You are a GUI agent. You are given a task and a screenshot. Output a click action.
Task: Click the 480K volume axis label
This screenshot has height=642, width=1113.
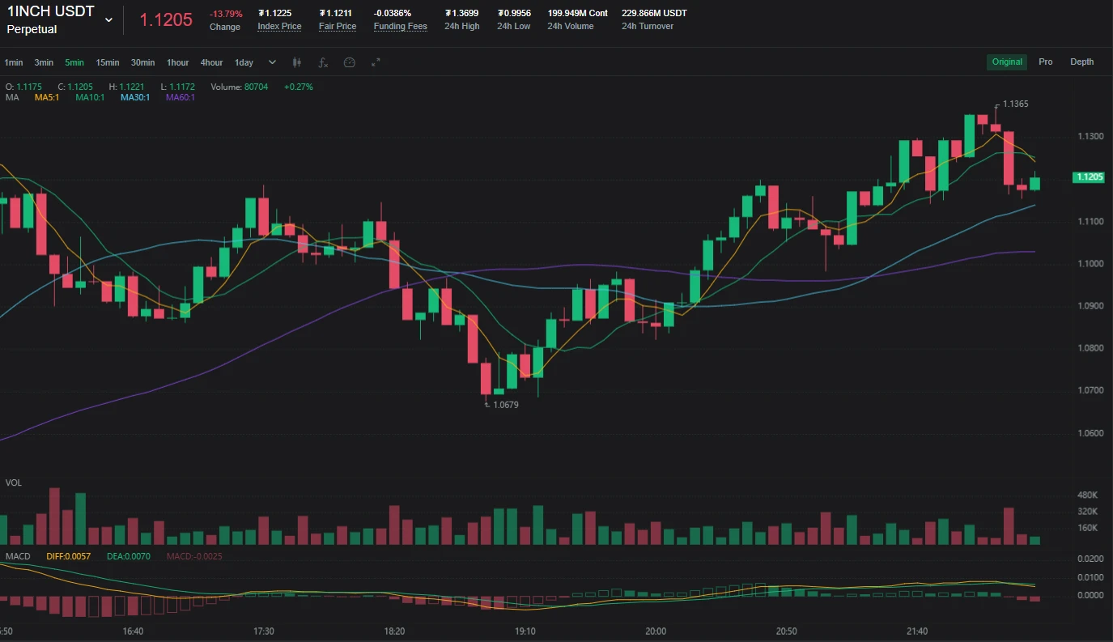tap(1087, 495)
